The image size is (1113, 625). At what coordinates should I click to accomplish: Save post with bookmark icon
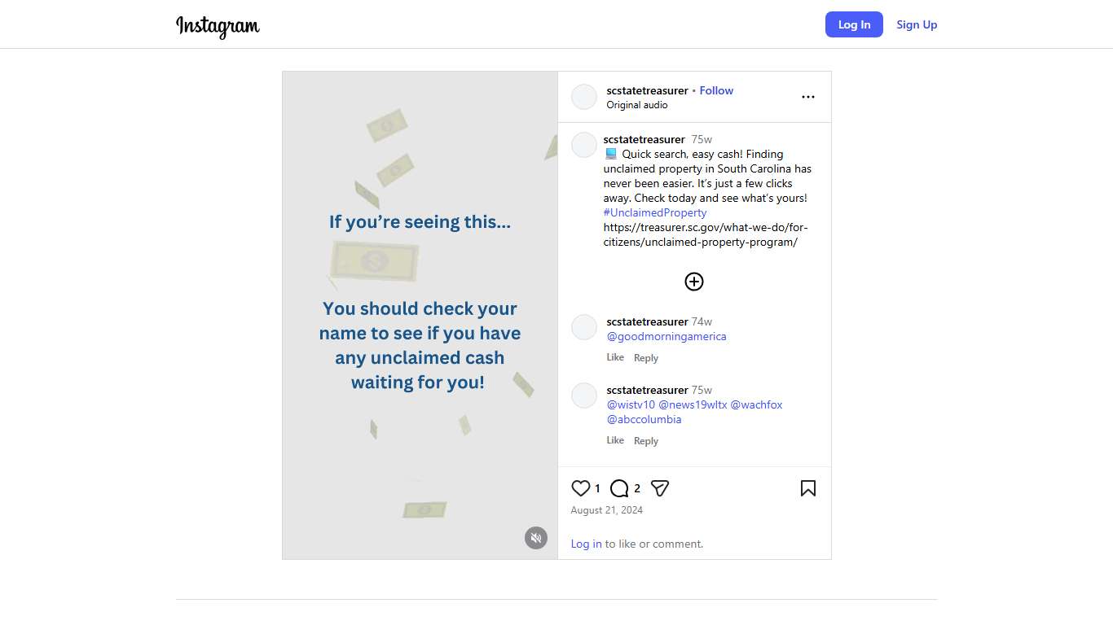click(807, 488)
